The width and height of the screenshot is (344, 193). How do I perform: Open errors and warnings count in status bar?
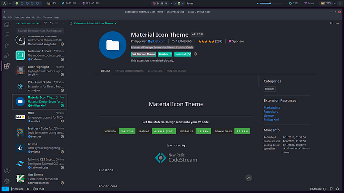[x=38, y=189]
